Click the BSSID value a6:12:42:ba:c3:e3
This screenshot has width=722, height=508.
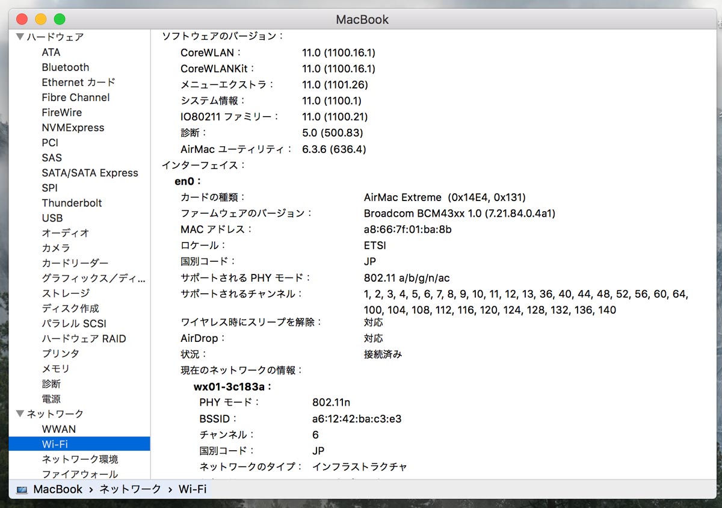tap(357, 419)
